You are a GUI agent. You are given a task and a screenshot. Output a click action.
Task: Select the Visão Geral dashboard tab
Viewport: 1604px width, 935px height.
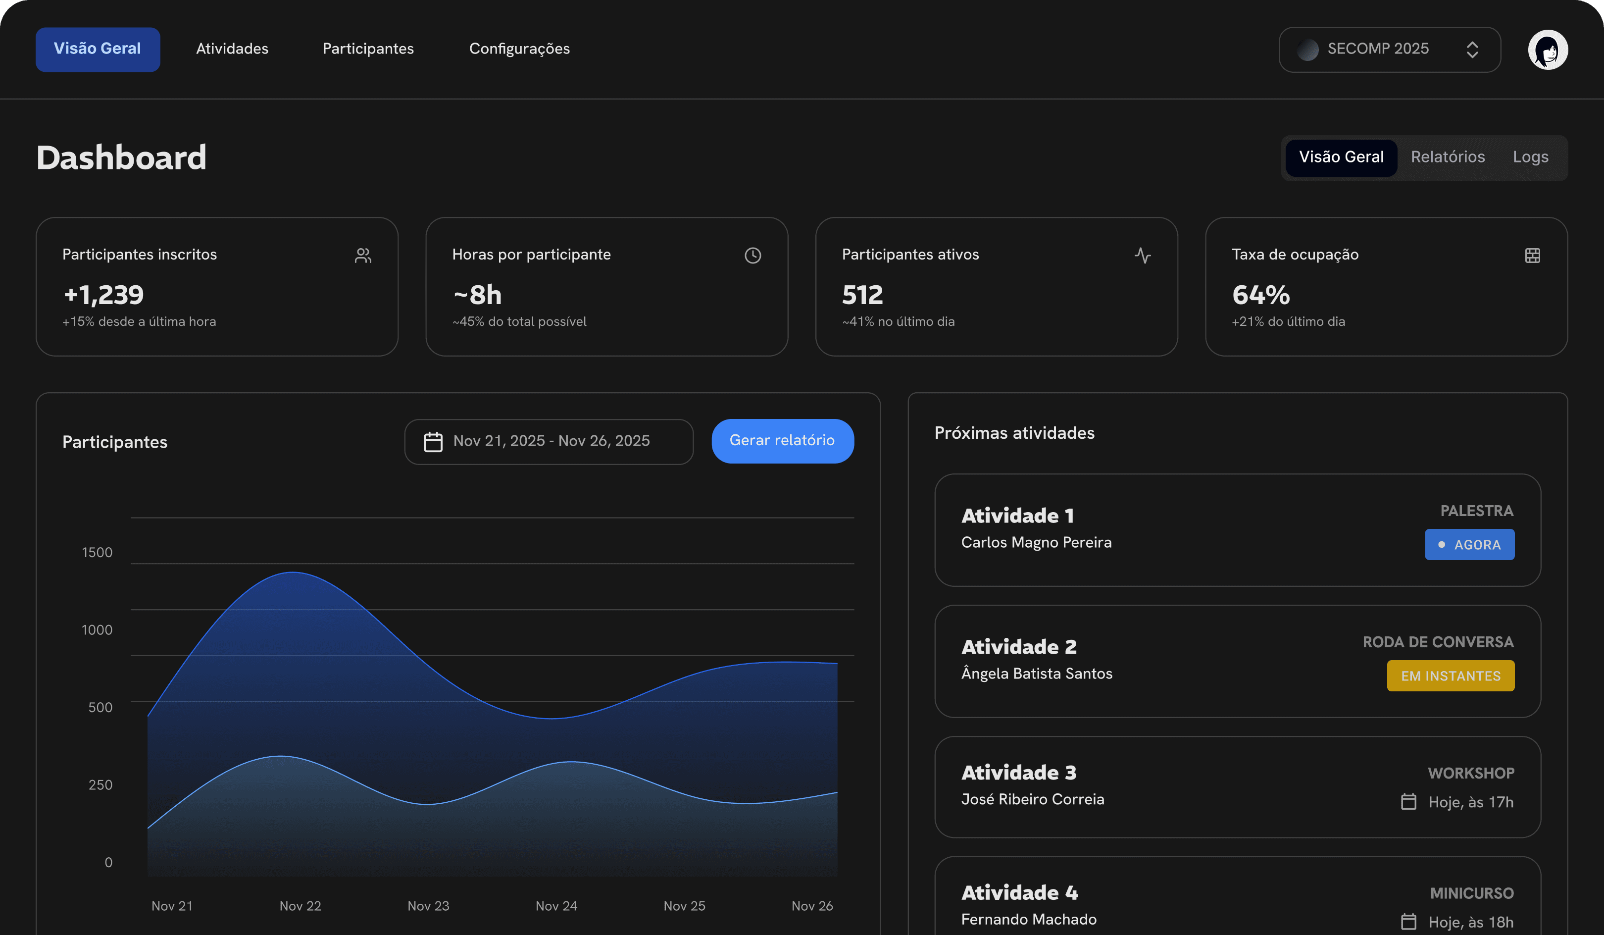(x=1341, y=157)
